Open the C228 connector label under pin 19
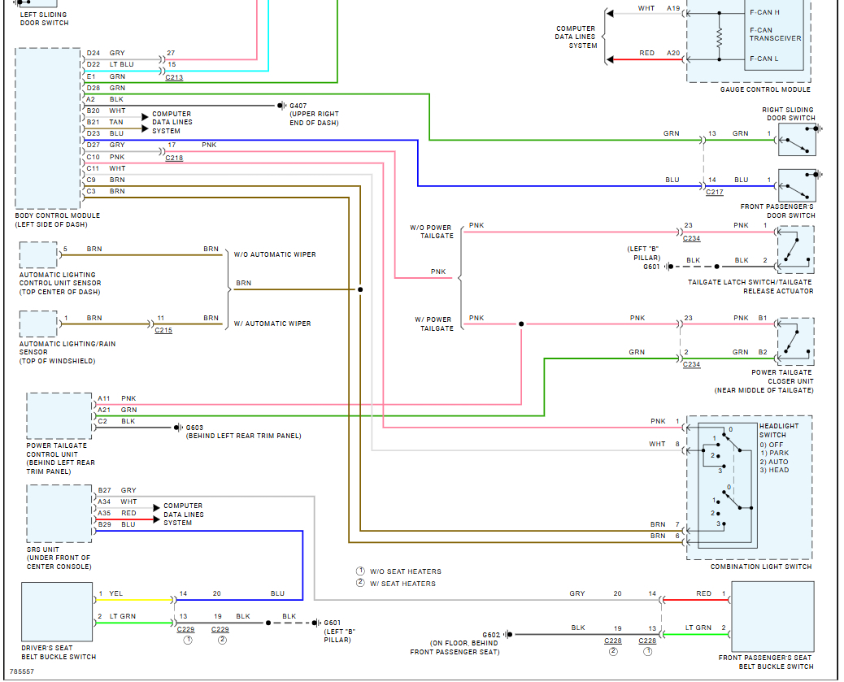Screen dimensions: 844x682 pos(612,641)
